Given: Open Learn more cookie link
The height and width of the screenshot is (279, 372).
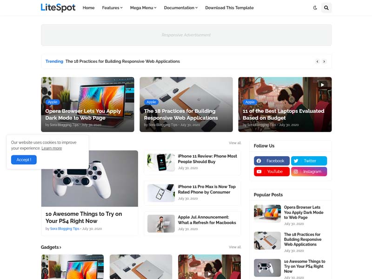Looking at the screenshot, I should pyautogui.click(x=52, y=148).
